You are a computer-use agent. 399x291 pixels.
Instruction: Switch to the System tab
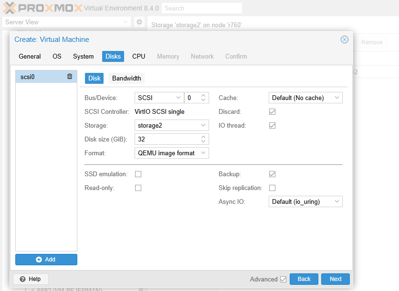pos(83,56)
